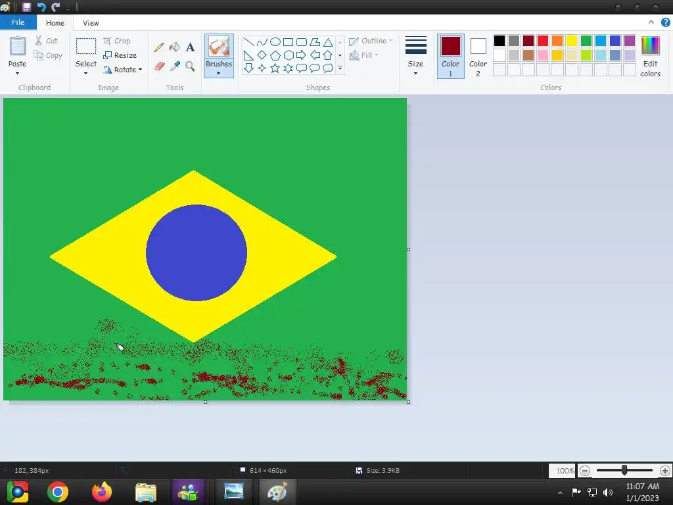Select the Eraser tool
Image resolution: width=673 pixels, height=505 pixels.
point(159,66)
